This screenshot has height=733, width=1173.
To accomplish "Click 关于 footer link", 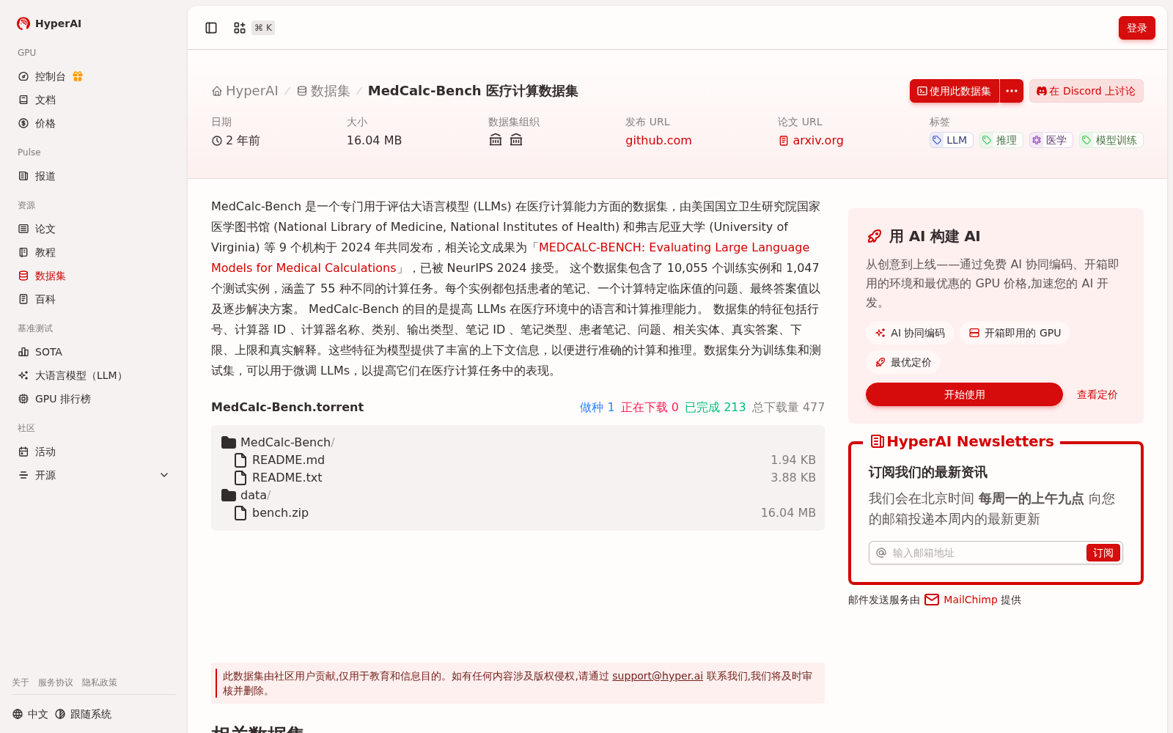I will click(x=21, y=682).
